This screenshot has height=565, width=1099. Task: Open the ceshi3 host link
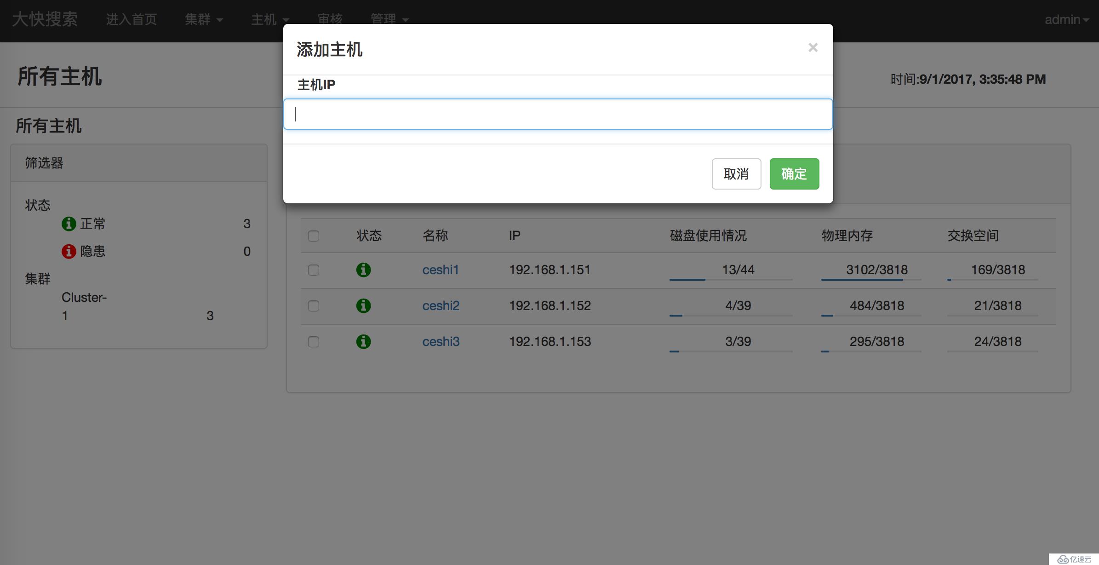441,341
